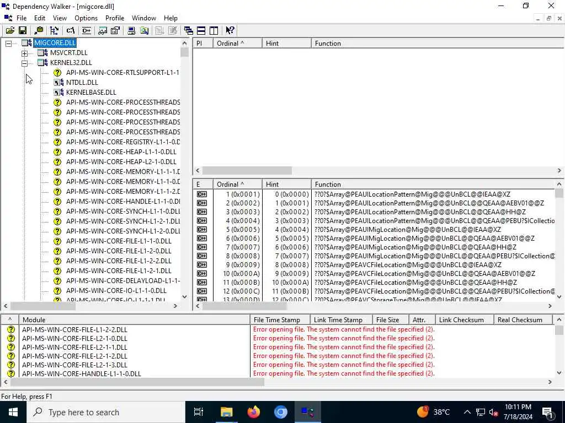This screenshot has height=423, width=565.
Task: Select API-MS-WIN-CORE-FILE-L1-2-2.DLL in module list
Action: click(74, 329)
